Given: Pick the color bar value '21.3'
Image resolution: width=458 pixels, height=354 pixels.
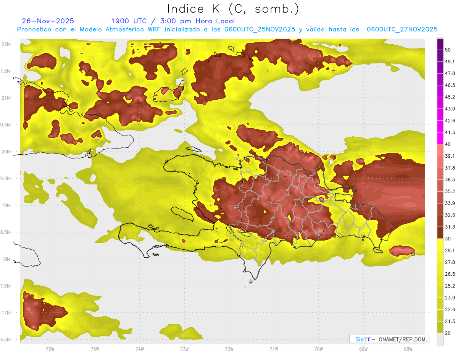Looking at the screenshot, I should (450, 322).
